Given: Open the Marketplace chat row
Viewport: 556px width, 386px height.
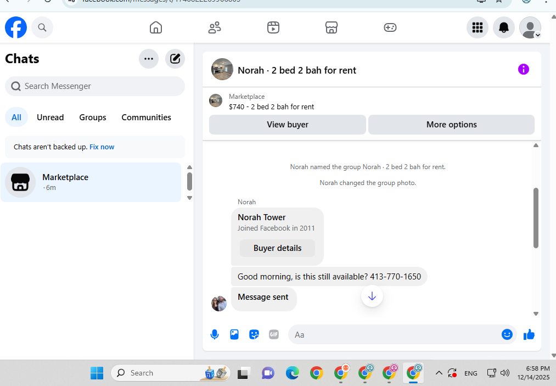Looking at the screenshot, I should pos(91,182).
